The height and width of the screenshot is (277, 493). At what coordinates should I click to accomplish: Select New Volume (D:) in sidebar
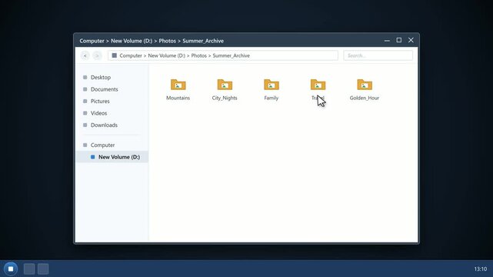[112, 157]
